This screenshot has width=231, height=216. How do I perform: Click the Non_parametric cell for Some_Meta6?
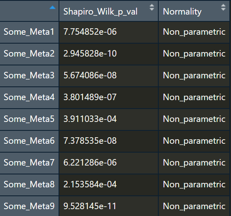click(x=194, y=141)
